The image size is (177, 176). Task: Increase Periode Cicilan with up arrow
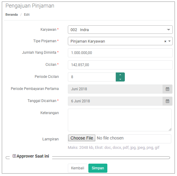pyautogui.click(x=120, y=75)
